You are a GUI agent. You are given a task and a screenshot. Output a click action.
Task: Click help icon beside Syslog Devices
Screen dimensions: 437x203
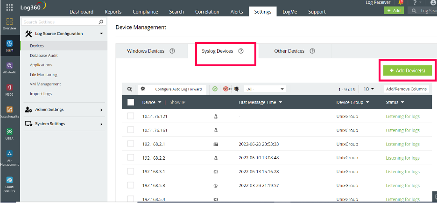[241, 51]
